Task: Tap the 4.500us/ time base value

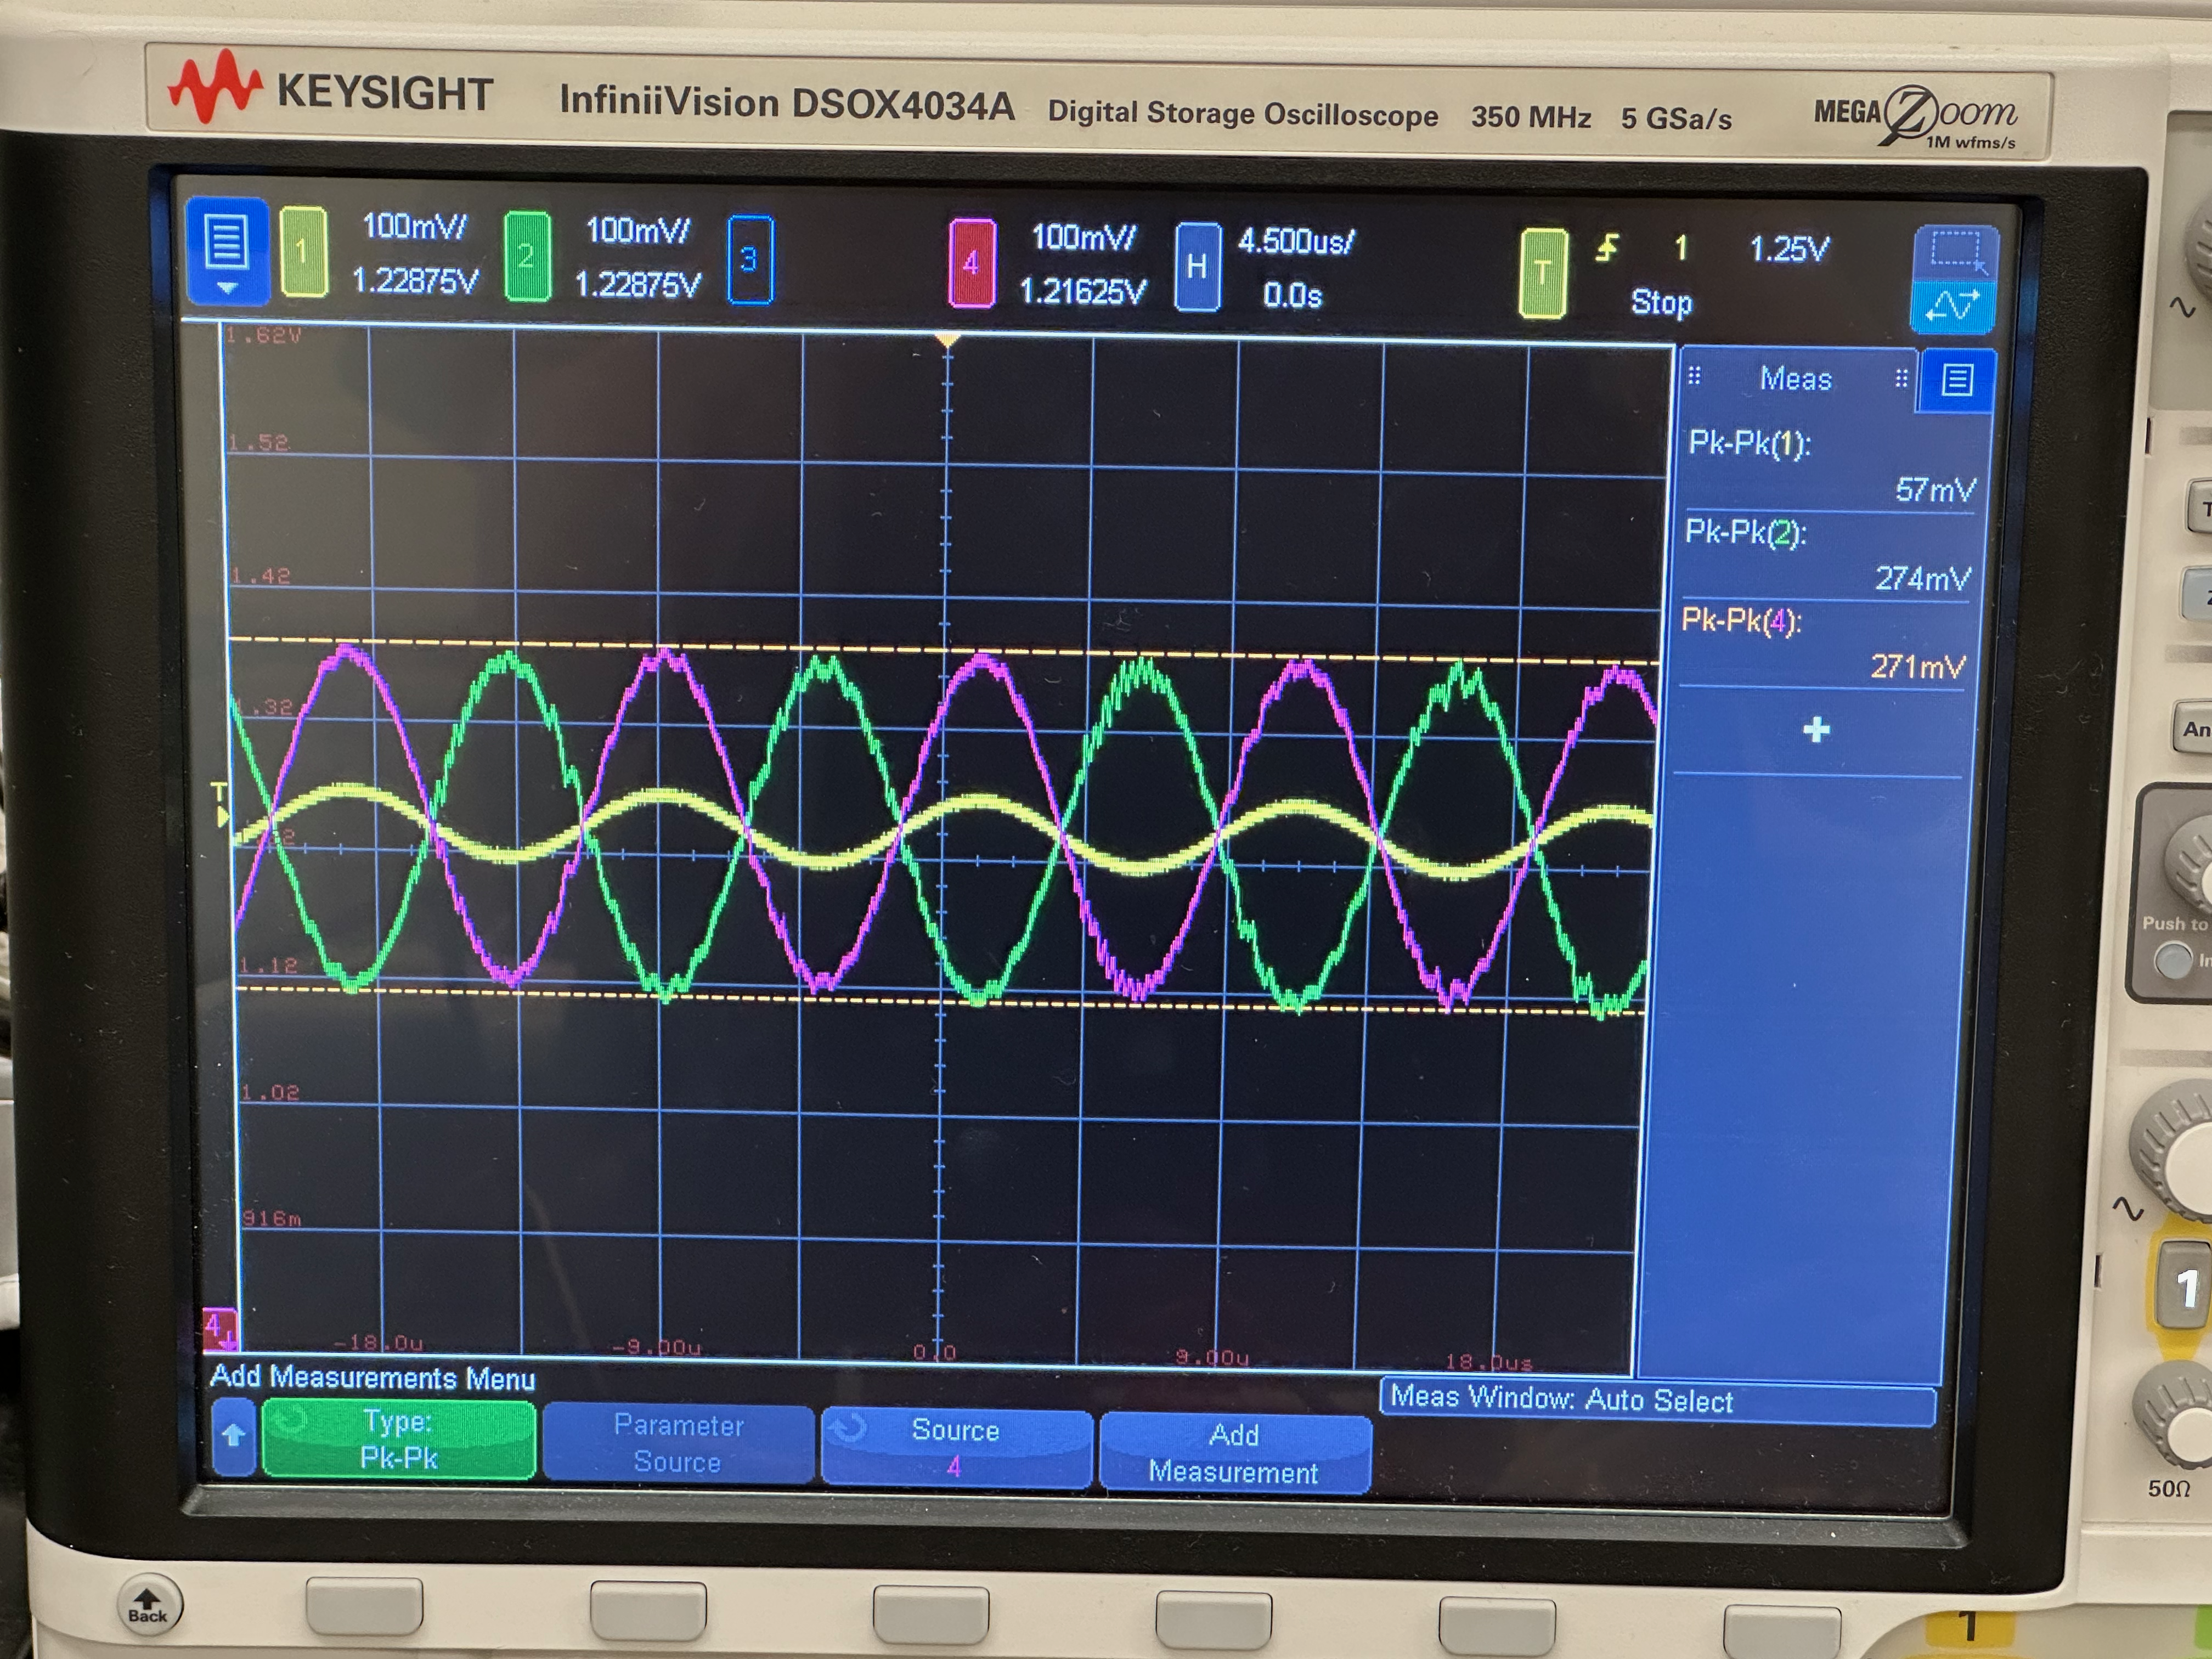Action: point(1296,242)
